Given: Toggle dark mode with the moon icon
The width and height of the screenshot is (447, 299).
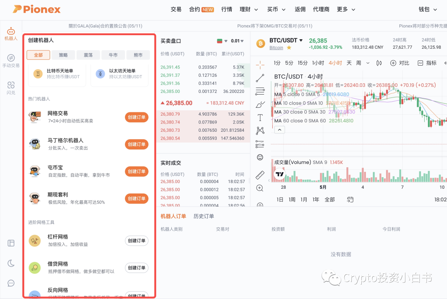Looking at the screenshot, I should pos(11,263).
